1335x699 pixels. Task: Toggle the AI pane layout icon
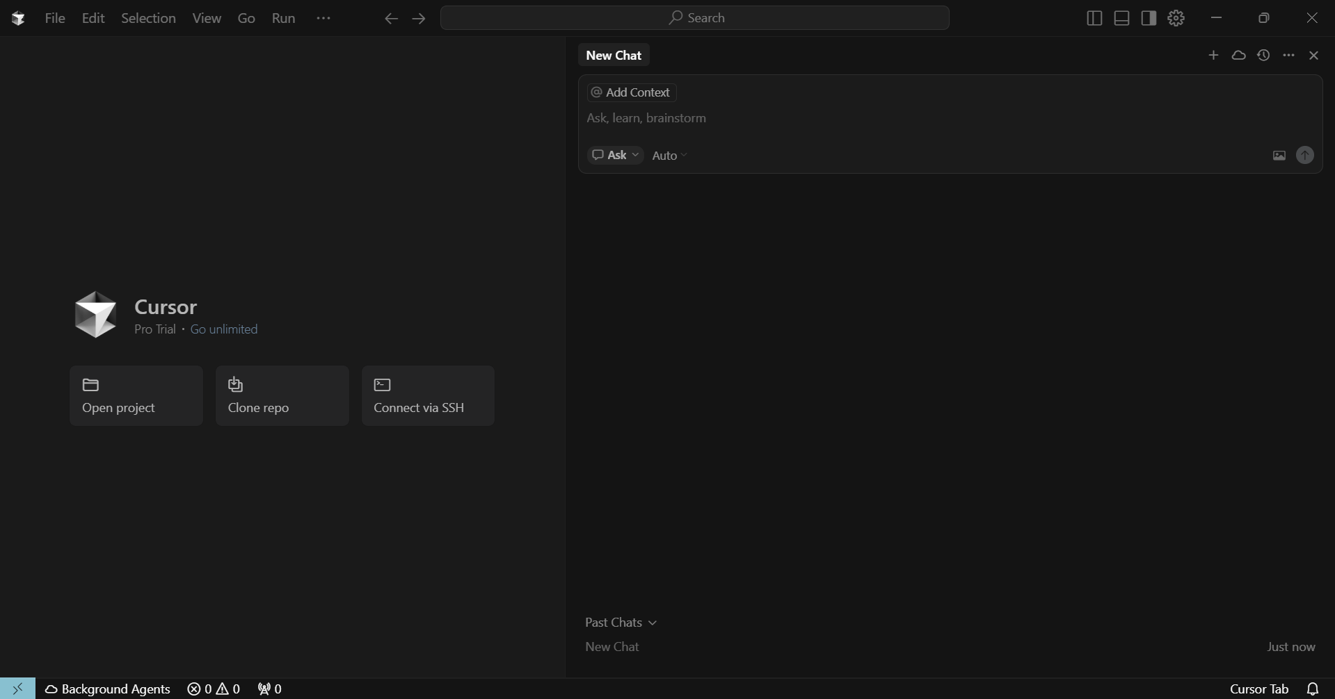point(1149,18)
